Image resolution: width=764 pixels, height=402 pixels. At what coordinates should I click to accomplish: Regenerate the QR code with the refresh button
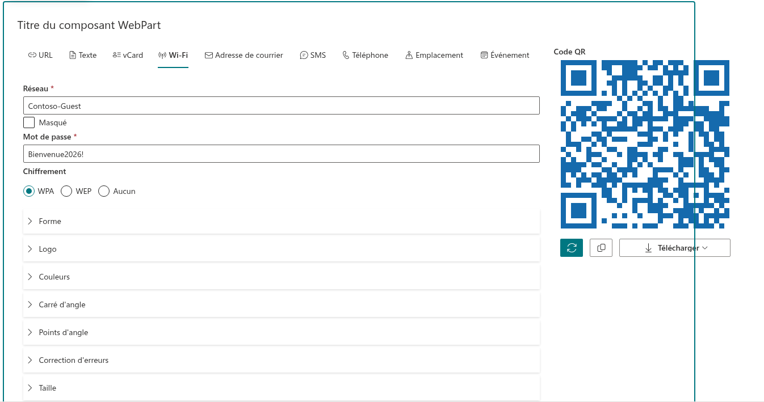tap(572, 248)
